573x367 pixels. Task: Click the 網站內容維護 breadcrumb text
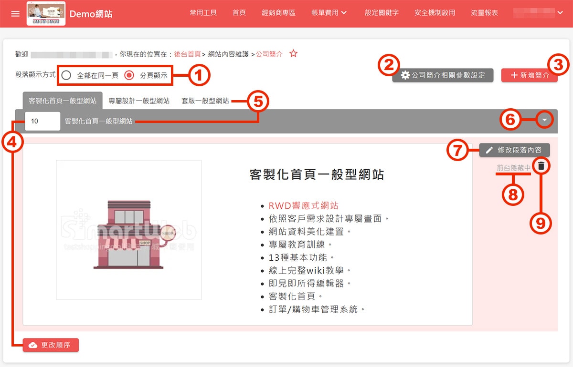tap(228, 54)
